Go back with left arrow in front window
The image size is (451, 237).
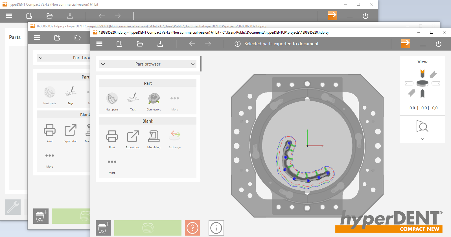tap(192, 44)
